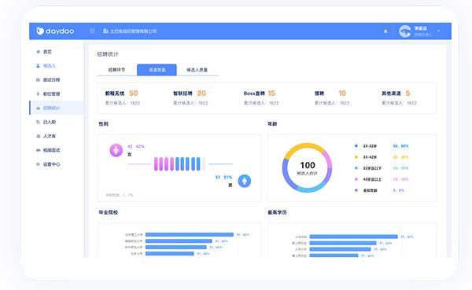Click the 51 51% male percentage

223,178
